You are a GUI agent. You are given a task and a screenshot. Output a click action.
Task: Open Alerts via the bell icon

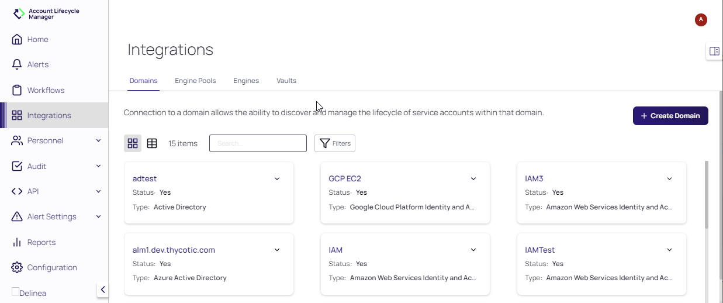(17, 64)
